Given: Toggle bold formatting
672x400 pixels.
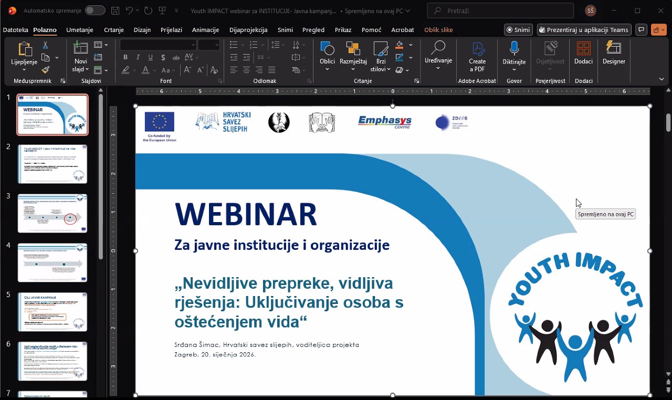Looking at the screenshot, I should [x=125, y=57].
